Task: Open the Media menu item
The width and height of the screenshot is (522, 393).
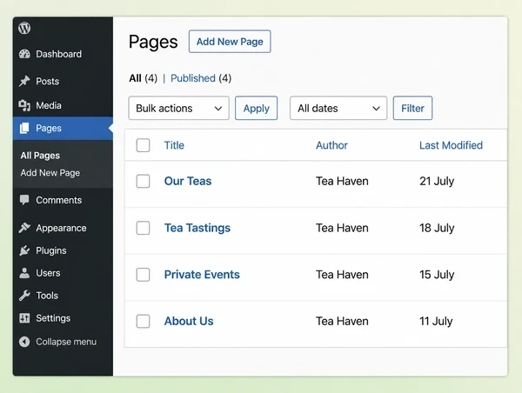Action: click(x=49, y=105)
